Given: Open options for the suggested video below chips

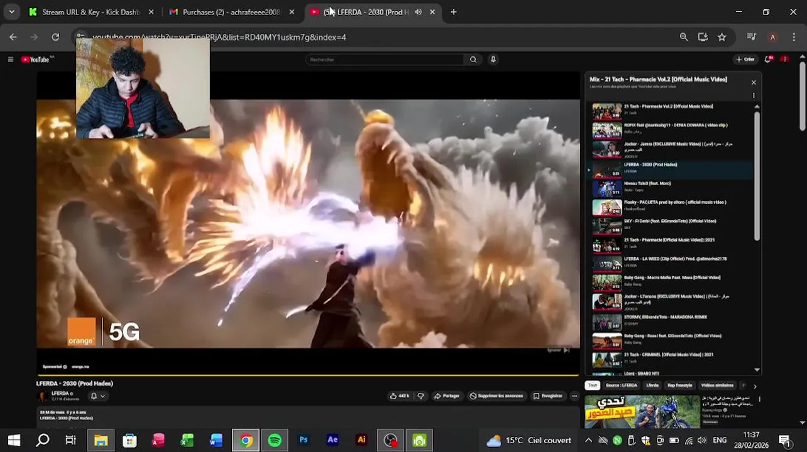Looking at the screenshot, I should [759, 399].
